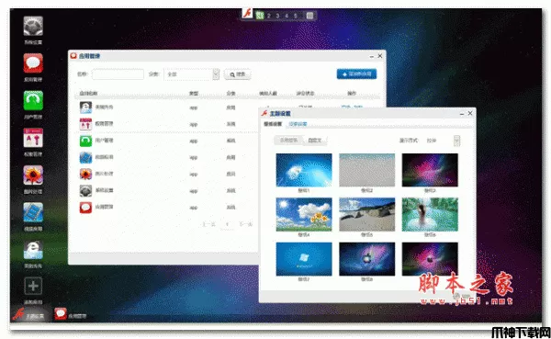
Task: Open the red speech-bubble App Management desktop icon
Action: (x=33, y=63)
